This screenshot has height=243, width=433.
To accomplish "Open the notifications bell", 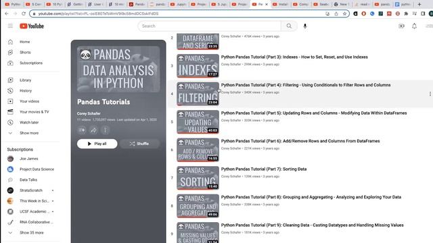I will coord(414,26).
